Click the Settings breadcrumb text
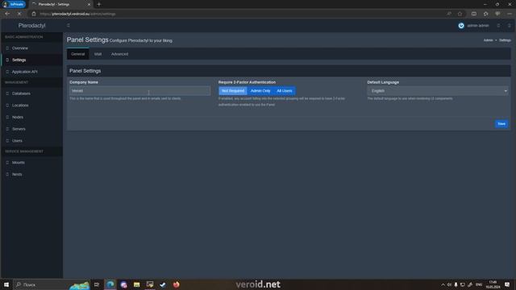Viewport: 516px width, 290px height. [x=505, y=40]
